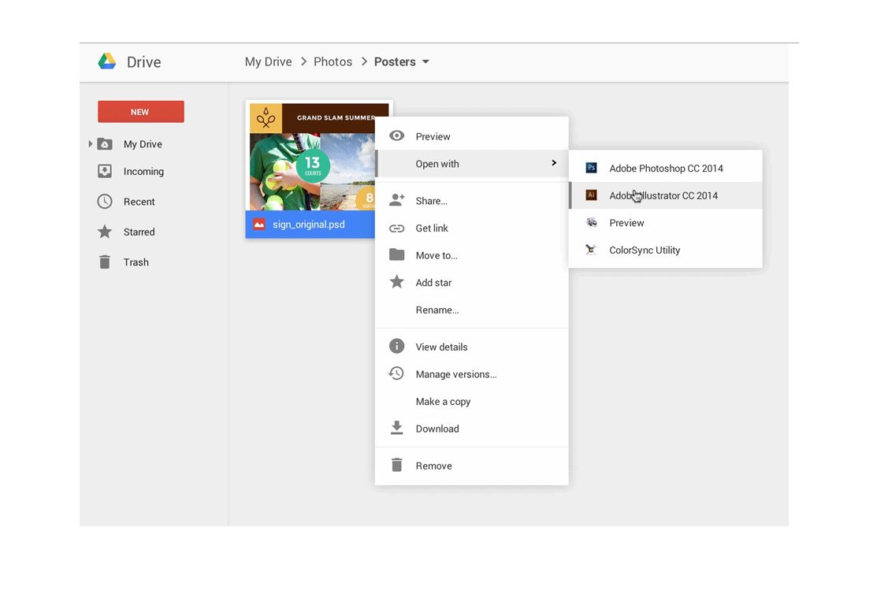Click the Recent clock icon
Image resolution: width=888 pixels, height=594 pixels.
pos(105,201)
